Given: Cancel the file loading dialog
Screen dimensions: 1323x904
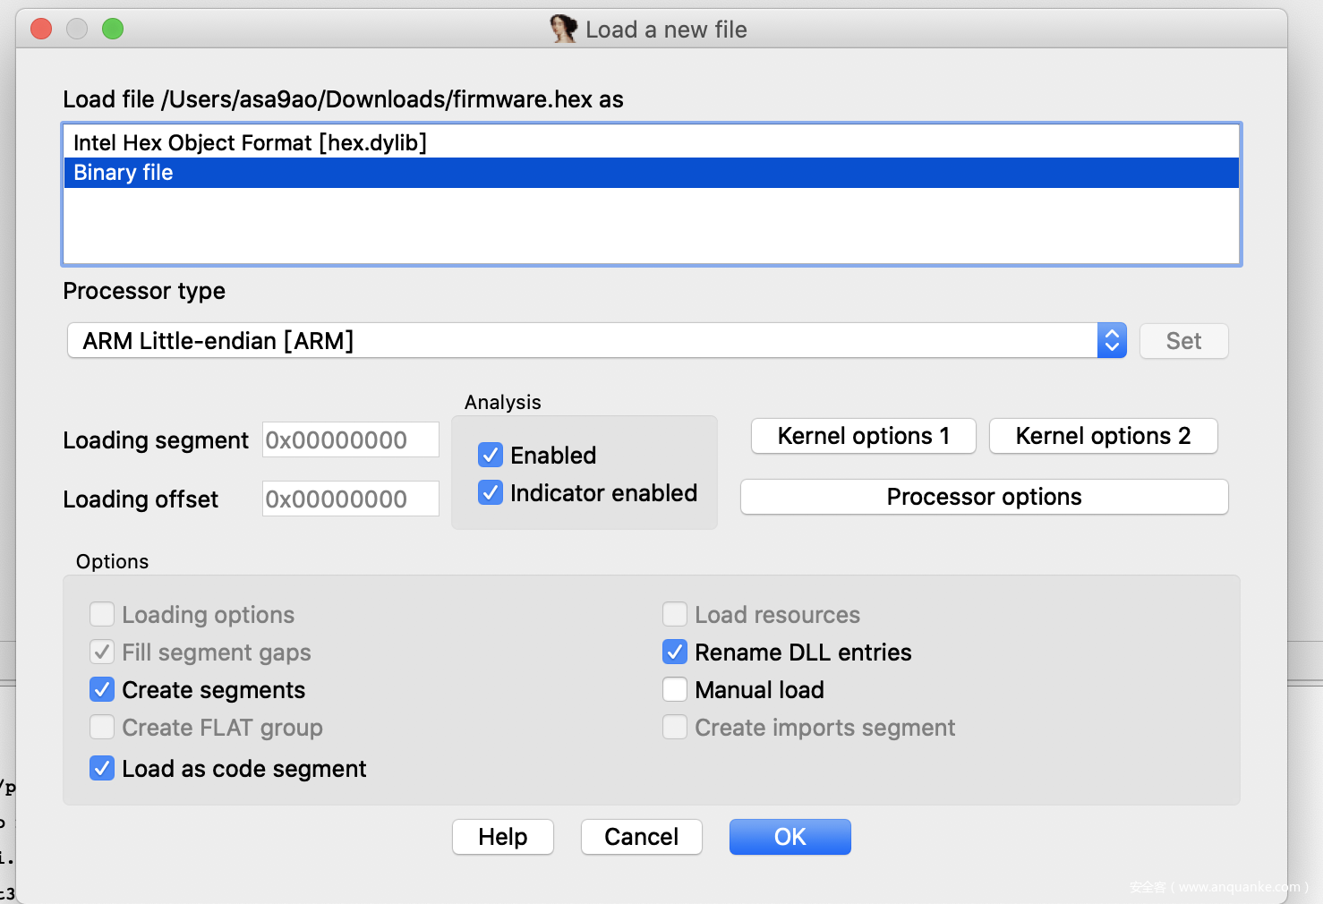Looking at the screenshot, I should point(641,837).
